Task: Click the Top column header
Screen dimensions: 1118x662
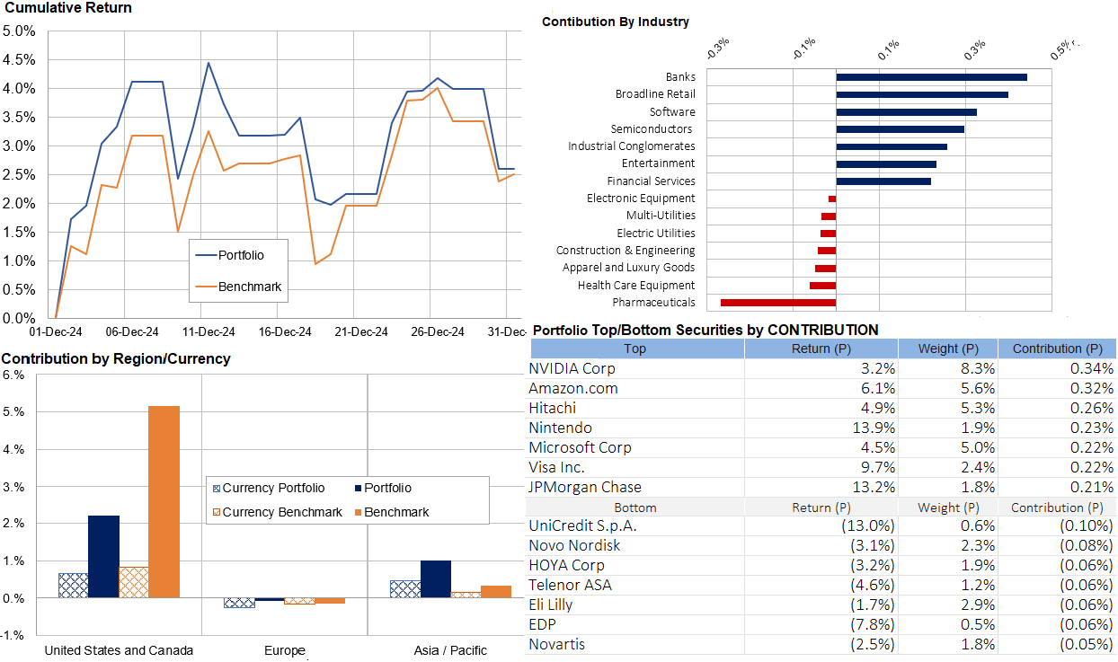Action: pyautogui.click(x=635, y=349)
